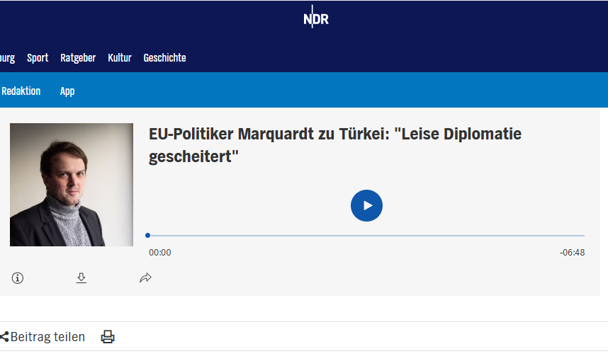608x361 pixels.
Task: Click the Beitrag teilen text
Action: 47,337
